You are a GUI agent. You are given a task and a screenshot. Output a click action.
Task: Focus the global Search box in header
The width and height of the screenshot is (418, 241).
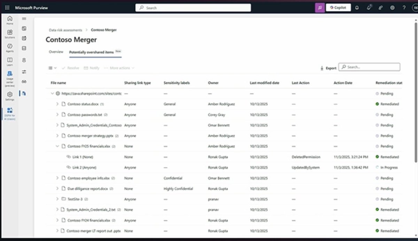tap(193, 8)
